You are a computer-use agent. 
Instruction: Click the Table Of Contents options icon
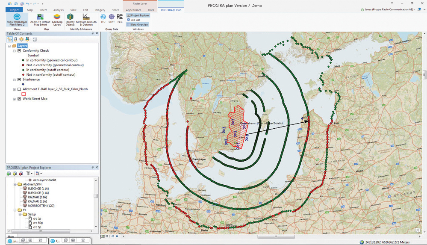35,39
